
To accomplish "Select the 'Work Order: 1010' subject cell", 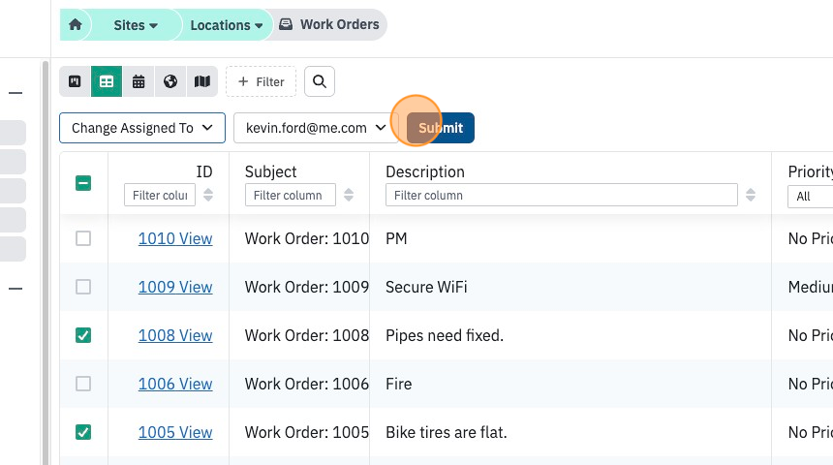I will pyautogui.click(x=306, y=238).
